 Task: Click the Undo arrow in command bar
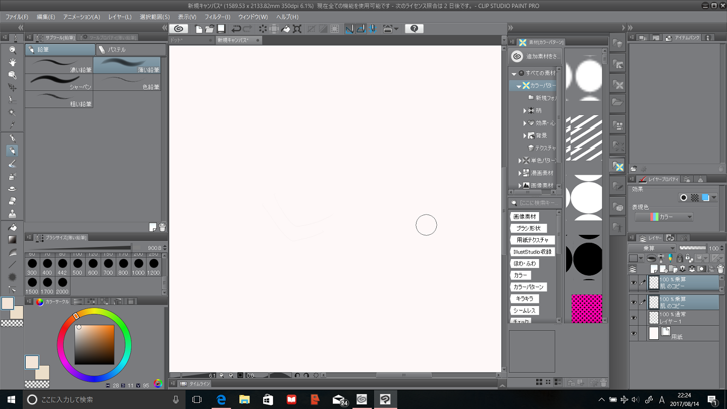(x=236, y=29)
